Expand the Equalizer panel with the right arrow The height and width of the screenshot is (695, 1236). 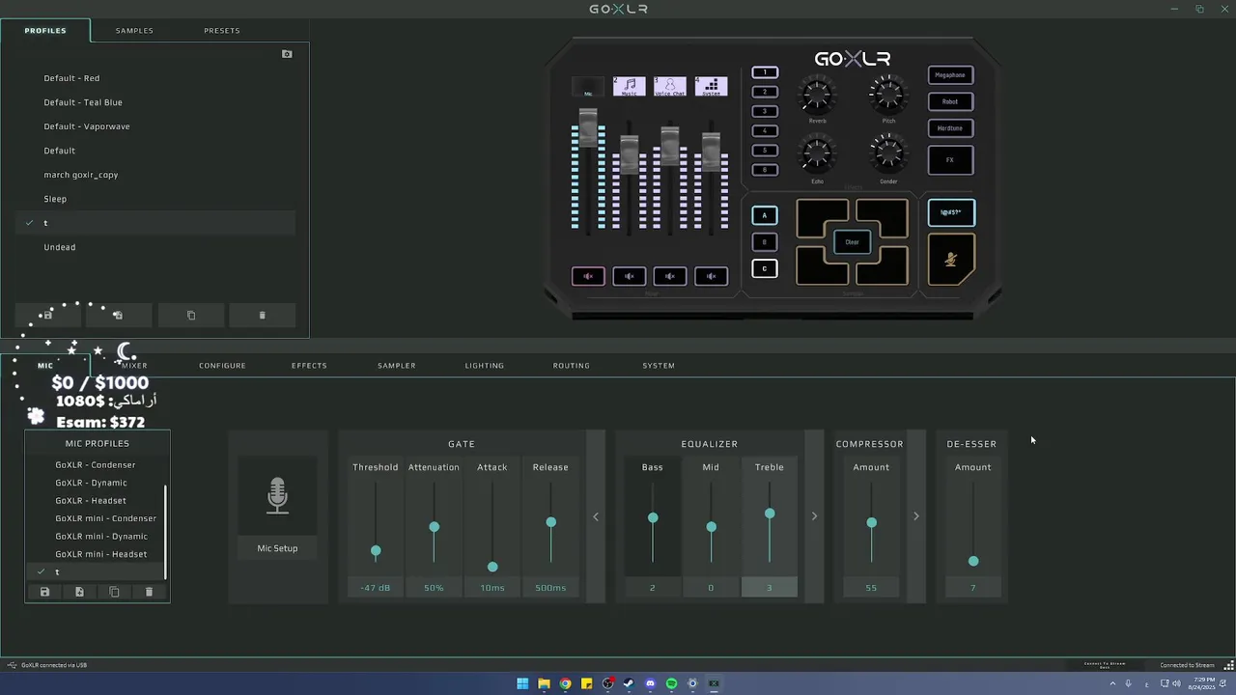(x=814, y=516)
